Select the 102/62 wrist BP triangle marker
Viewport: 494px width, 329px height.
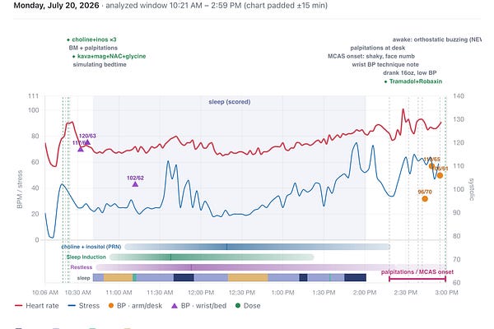pyautogui.click(x=135, y=184)
